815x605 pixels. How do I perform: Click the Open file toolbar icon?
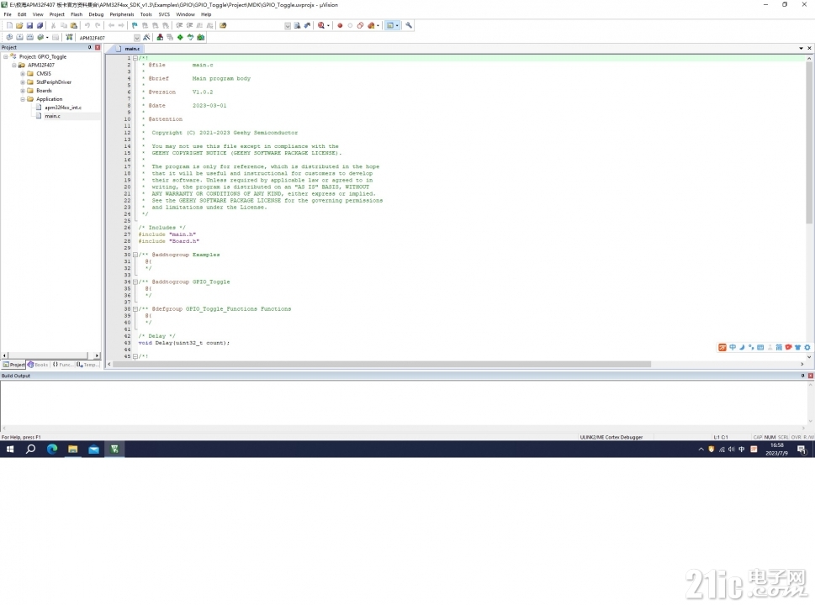tap(19, 25)
